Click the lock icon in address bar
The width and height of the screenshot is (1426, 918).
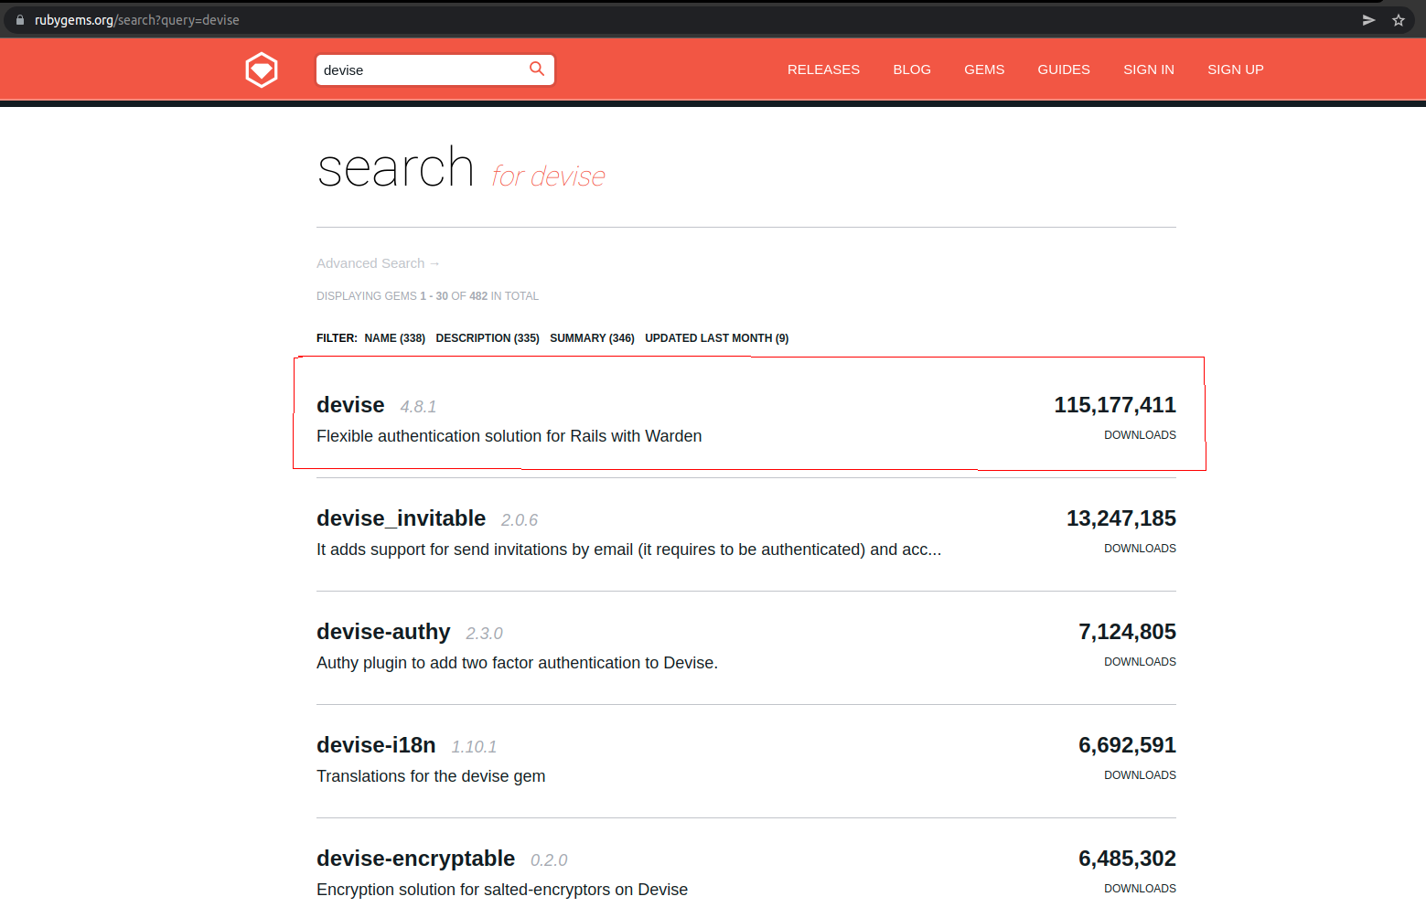(20, 20)
